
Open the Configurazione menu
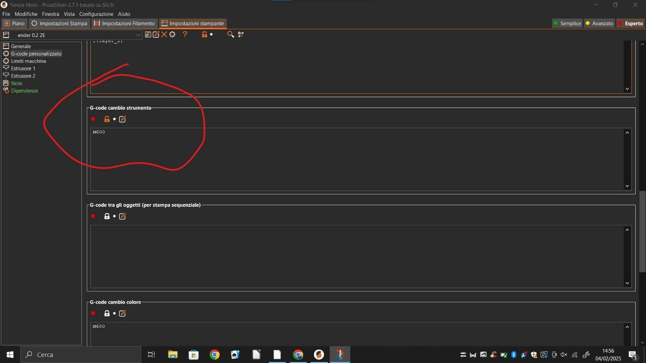pyautogui.click(x=96, y=14)
